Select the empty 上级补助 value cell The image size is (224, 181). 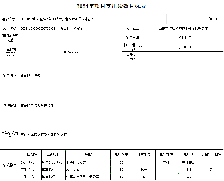[x=183, y=56]
